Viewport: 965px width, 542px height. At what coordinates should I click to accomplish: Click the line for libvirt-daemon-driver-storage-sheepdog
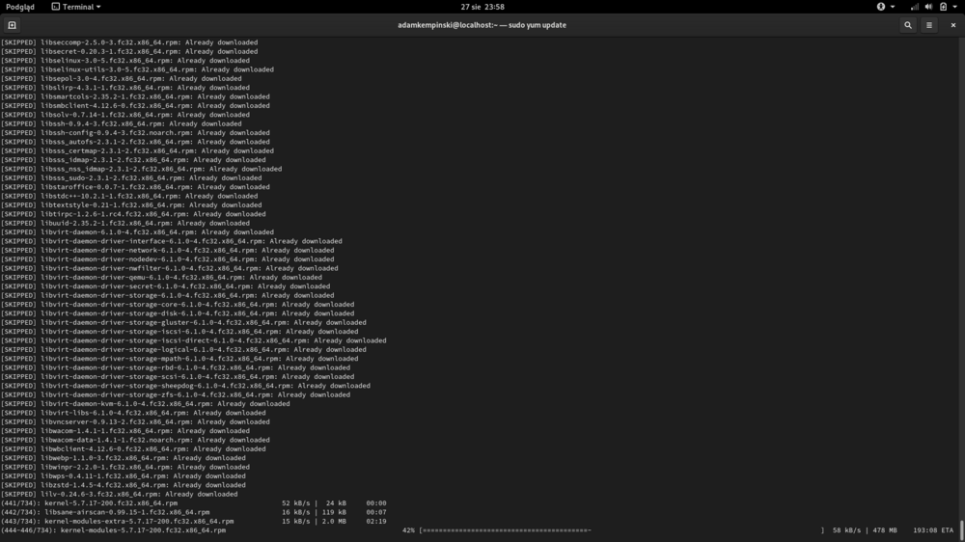(186, 386)
